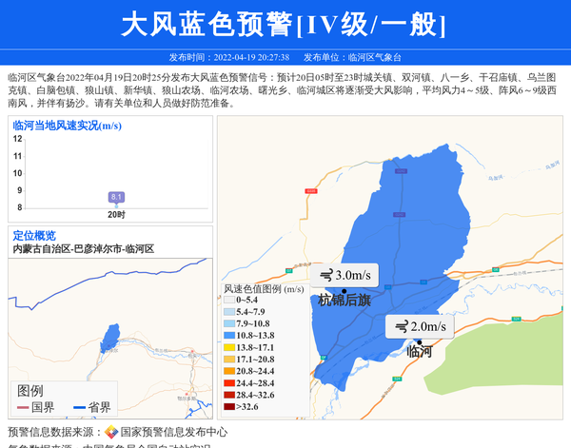Select the black location dot above 杭锦后旗
This screenshot has width=571, height=448.
344,289
